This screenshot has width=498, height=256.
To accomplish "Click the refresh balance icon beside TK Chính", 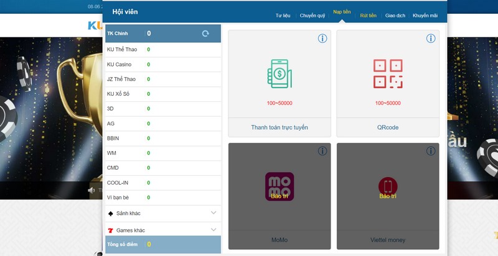I will (205, 34).
